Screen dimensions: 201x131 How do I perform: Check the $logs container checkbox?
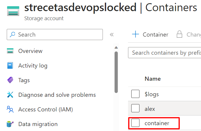tap(135, 94)
